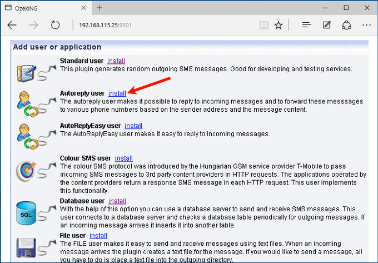The width and height of the screenshot is (378, 263).
Task: Install the Database user
Action: (x=117, y=201)
